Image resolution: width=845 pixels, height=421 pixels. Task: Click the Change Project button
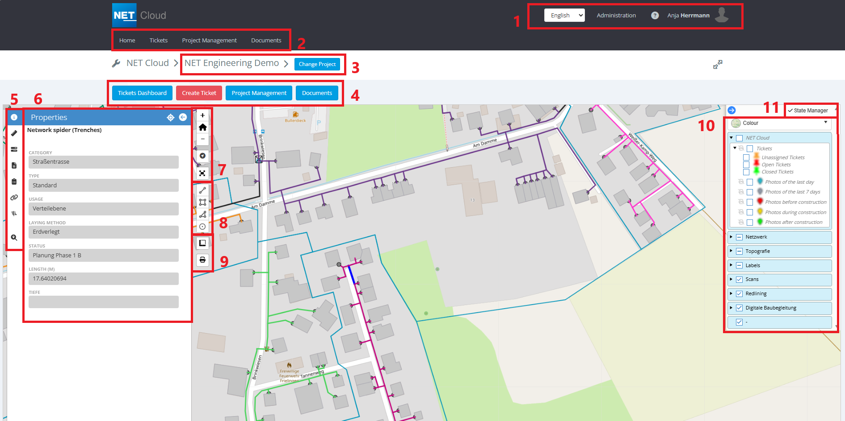[317, 64]
